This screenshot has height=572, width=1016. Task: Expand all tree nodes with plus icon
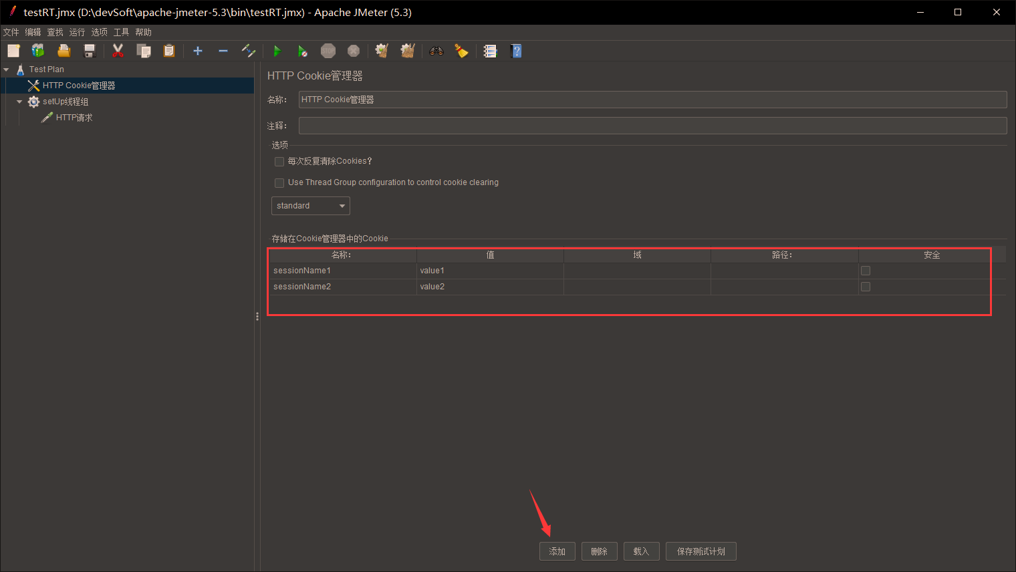click(198, 51)
